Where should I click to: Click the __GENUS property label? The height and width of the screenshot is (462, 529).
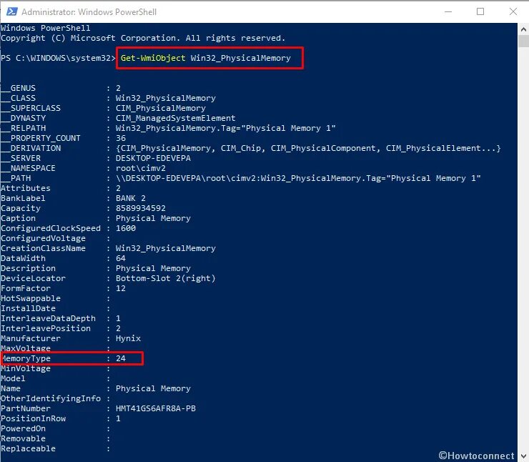(x=18, y=88)
